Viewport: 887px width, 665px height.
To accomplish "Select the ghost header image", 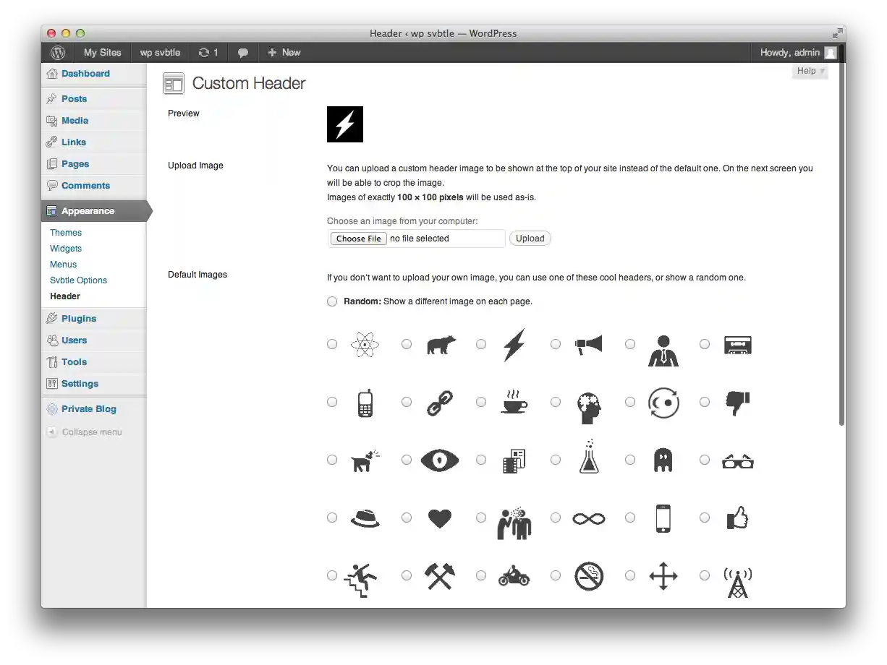I will [663, 460].
